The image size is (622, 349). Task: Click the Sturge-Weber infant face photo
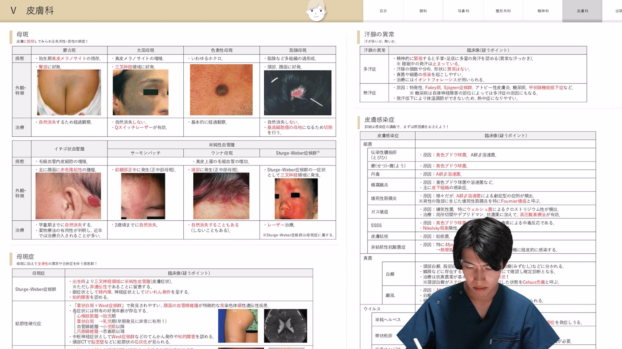coord(296,199)
